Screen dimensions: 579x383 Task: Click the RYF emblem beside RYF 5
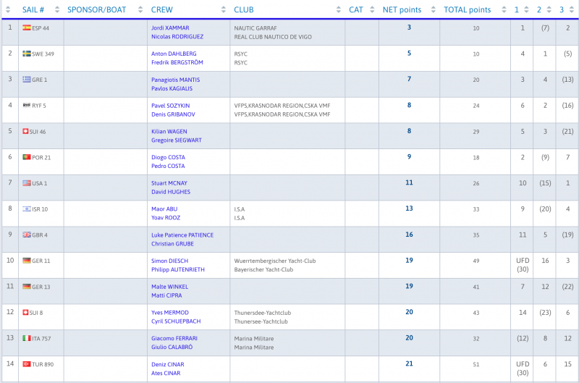tap(27, 105)
